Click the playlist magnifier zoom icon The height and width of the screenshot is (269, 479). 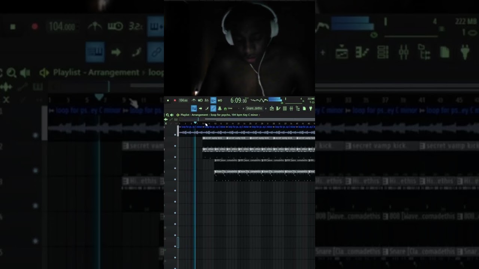click(167, 115)
